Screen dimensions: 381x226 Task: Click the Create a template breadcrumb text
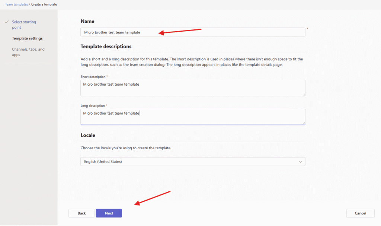pyautogui.click(x=44, y=4)
